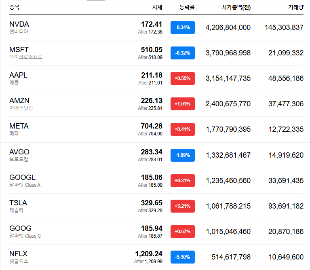Click the 등락률 column header

click(x=187, y=7)
